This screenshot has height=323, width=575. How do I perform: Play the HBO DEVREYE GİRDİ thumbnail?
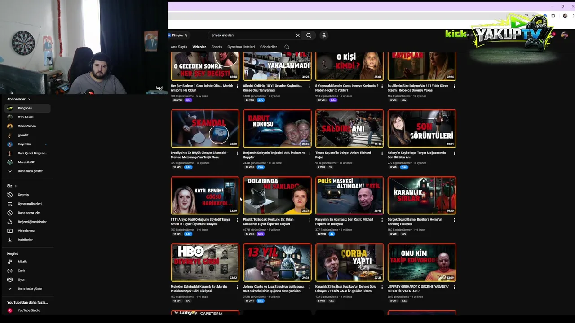click(205, 262)
